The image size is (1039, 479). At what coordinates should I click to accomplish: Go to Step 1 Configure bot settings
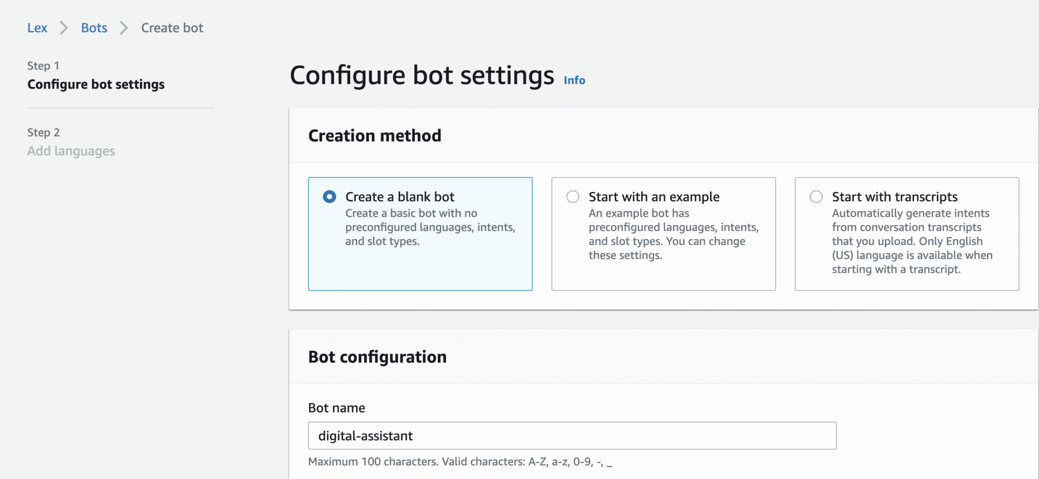96,84
